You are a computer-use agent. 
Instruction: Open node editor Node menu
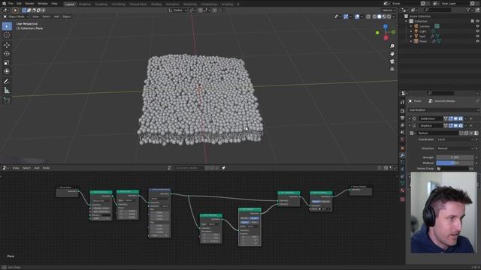46,168
